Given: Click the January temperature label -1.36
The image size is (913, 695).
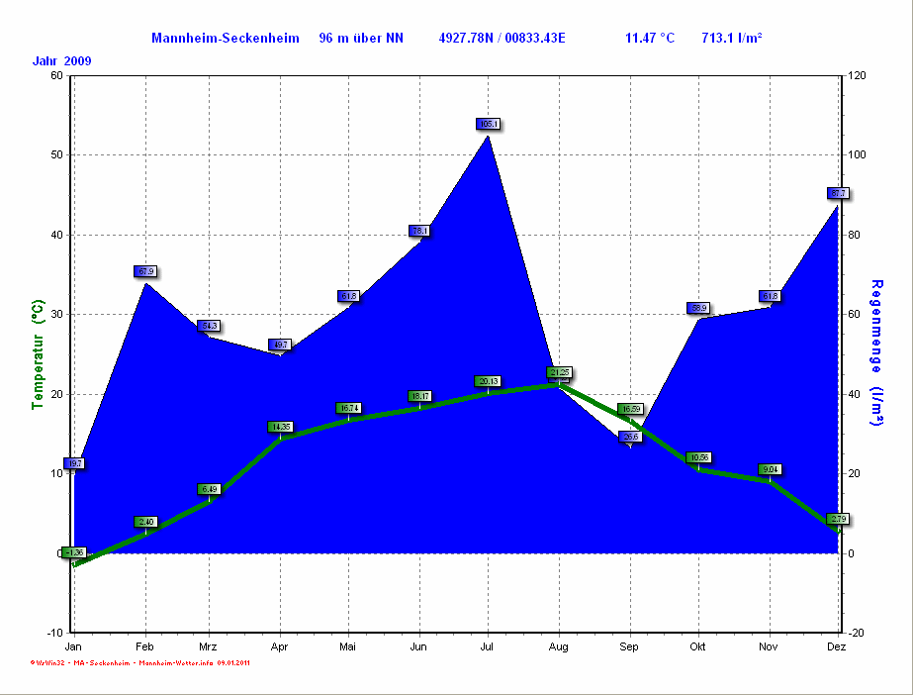Looking at the screenshot, I should point(74,551).
